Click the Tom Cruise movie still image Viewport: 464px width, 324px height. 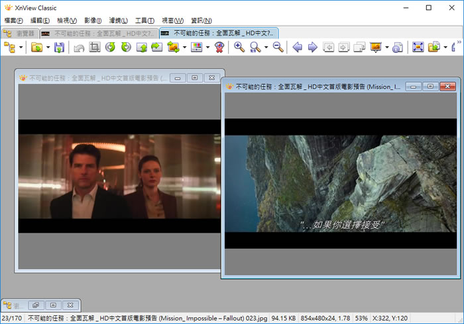pos(119,177)
